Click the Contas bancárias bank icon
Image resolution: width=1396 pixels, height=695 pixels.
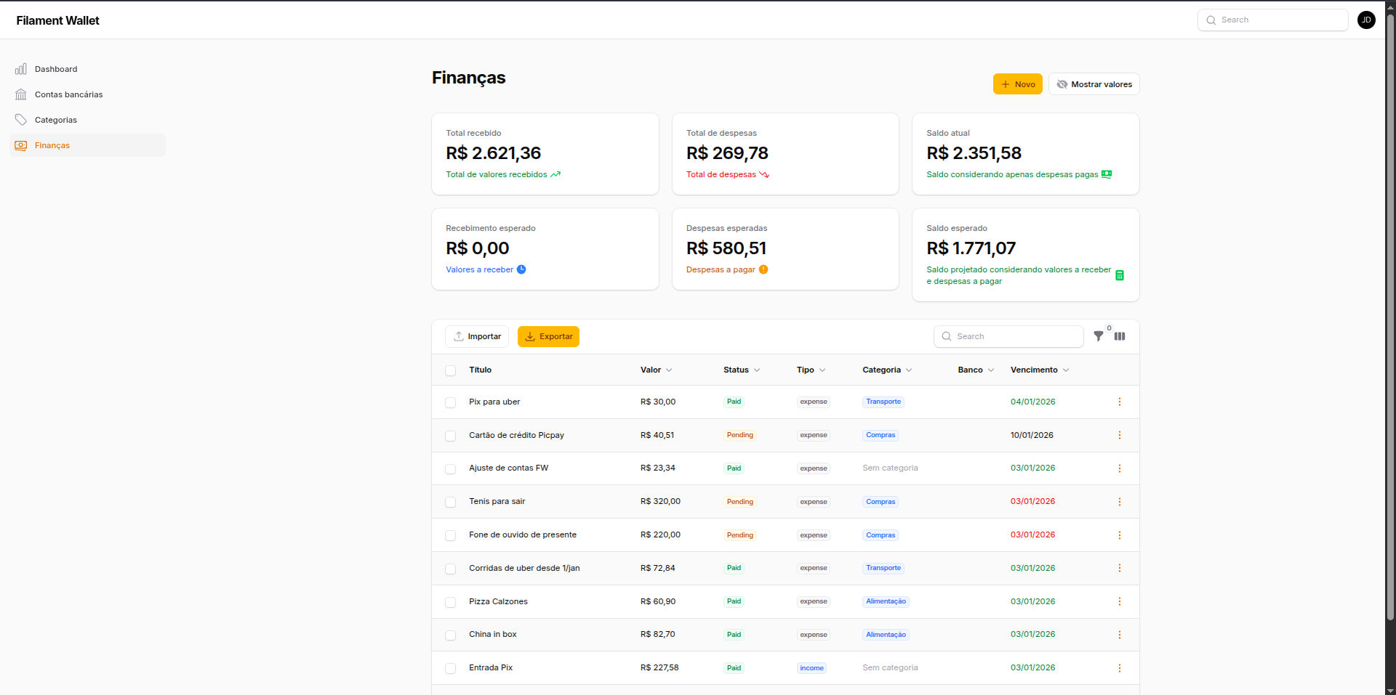tap(20, 94)
